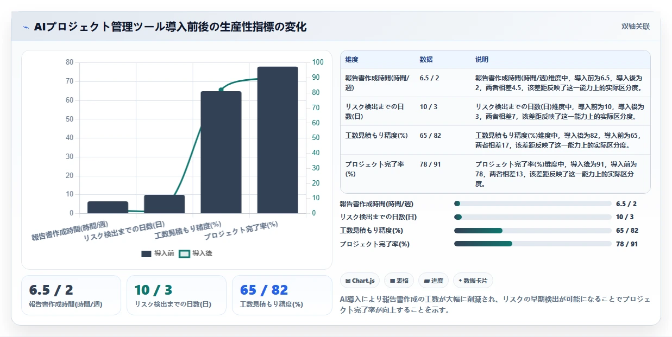672x337 pixels.
Task: Click the 説明 text for 報告書作成時間 row
Action: pyautogui.click(x=560, y=82)
